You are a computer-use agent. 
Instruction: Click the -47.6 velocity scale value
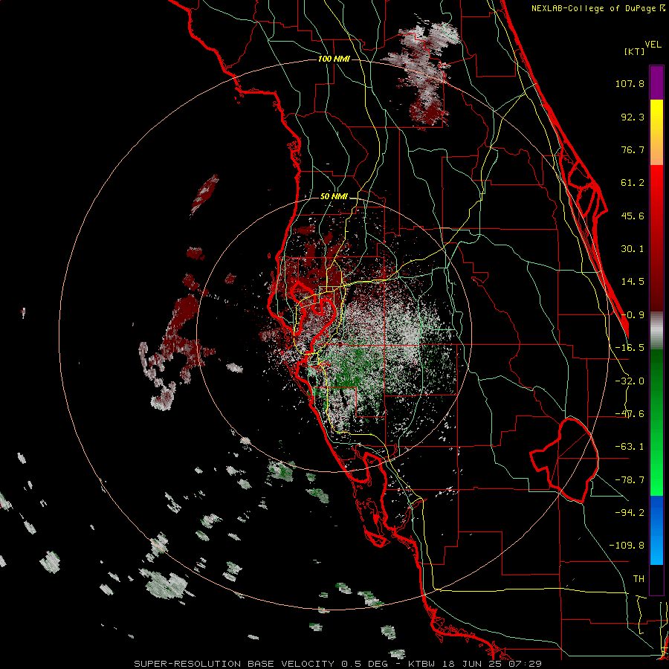pos(630,414)
